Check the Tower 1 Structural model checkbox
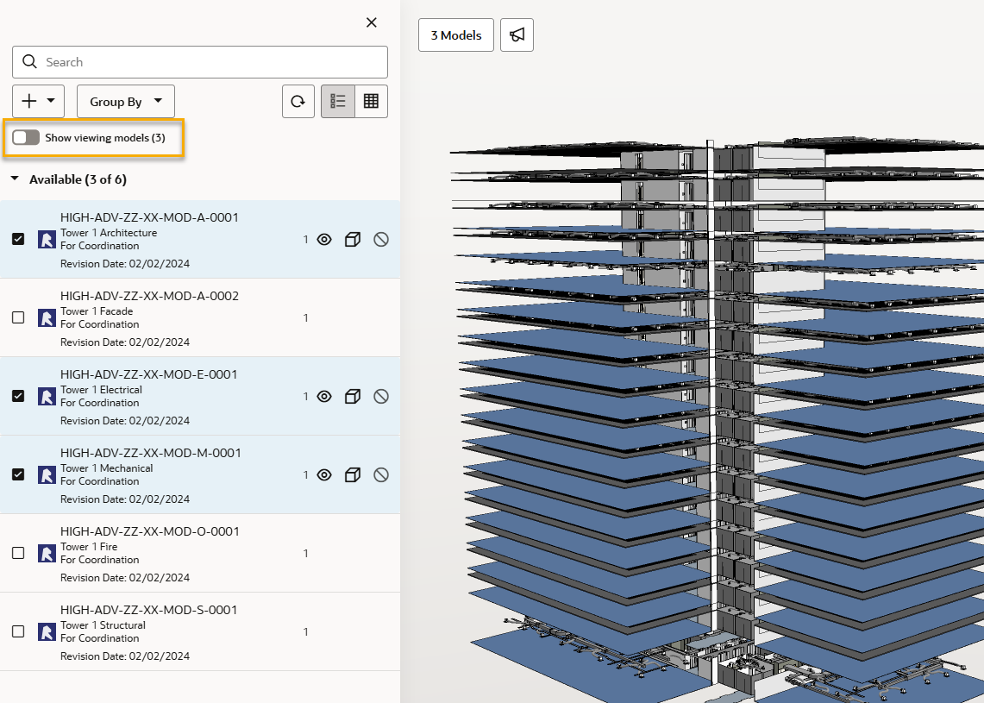The height and width of the screenshot is (703, 984). [18, 632]
